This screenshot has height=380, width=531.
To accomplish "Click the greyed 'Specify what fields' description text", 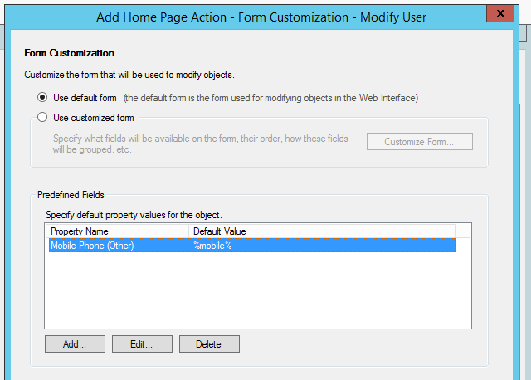I will pos(200,144).
